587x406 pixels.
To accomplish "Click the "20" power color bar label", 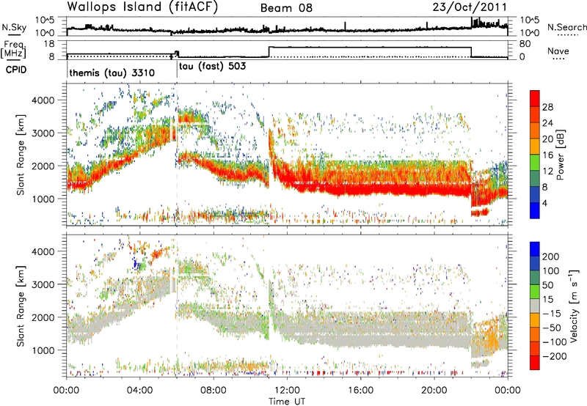I will tap(547, 139).
